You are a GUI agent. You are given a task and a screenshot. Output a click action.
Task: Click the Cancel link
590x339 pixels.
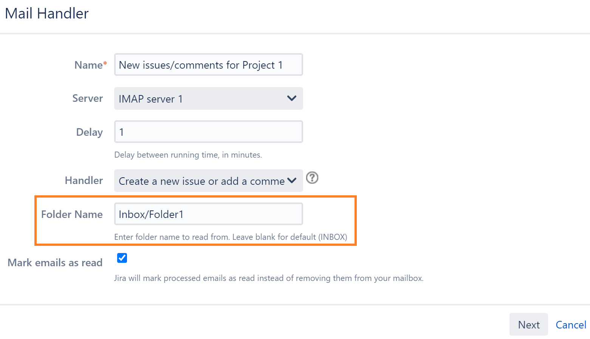[x=571, y=325]
